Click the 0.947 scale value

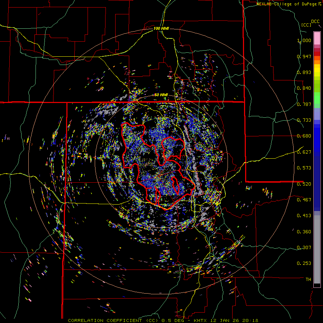(304, 56)
